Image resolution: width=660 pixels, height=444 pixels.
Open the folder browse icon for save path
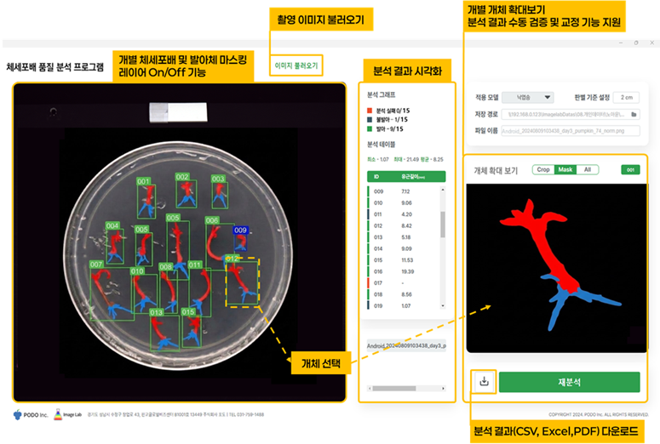[634, 114]
